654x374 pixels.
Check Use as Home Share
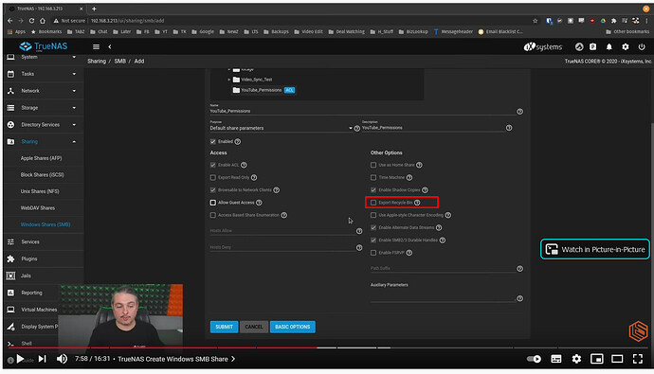click(373, 165)
